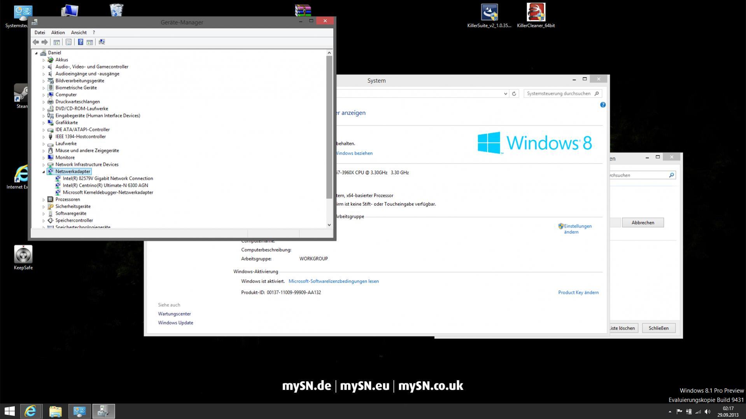Click Windows Update link in System window
The width and height of the screenshot is (746, 419).
click(175, 323)
